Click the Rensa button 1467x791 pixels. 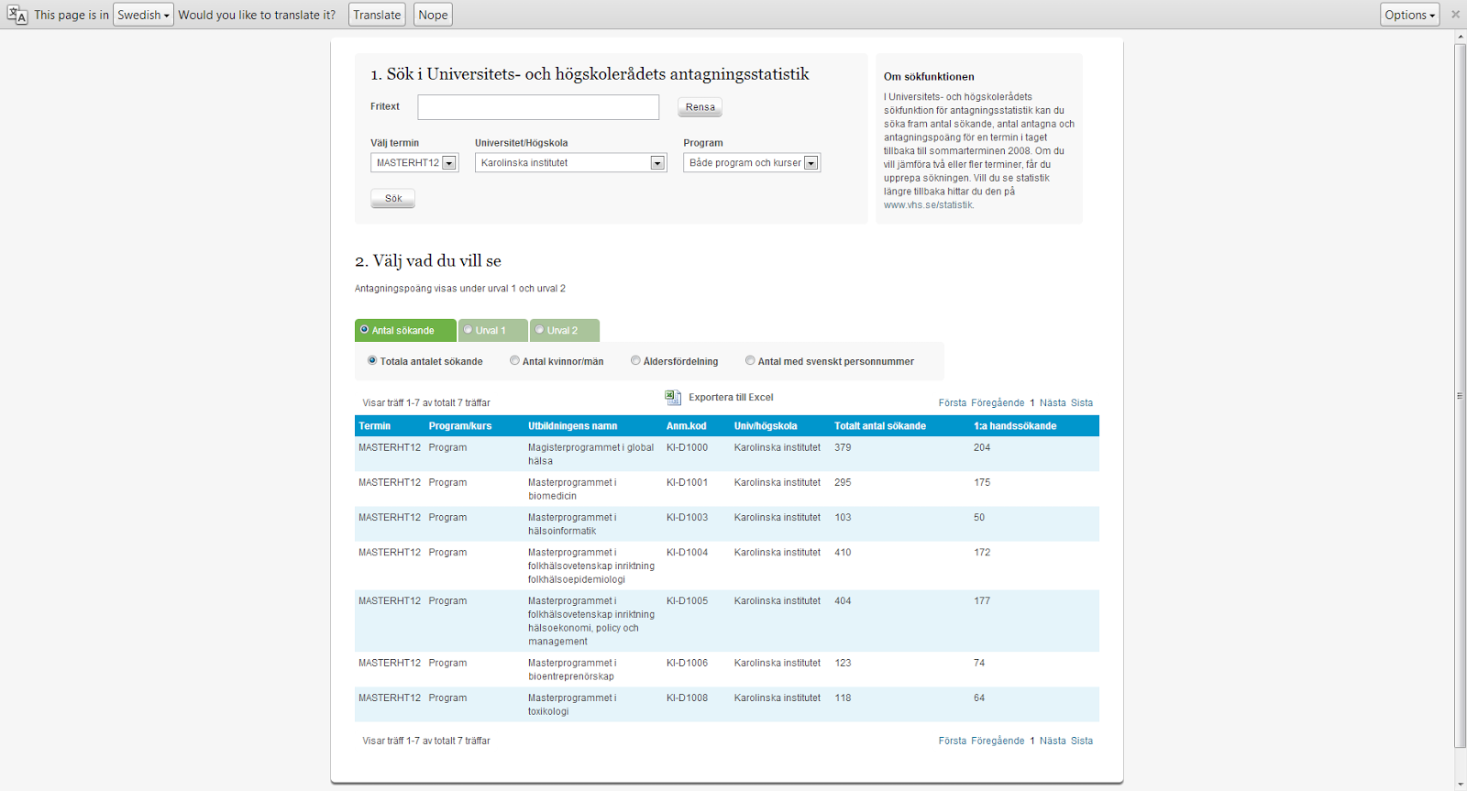[x=700, y=107]
